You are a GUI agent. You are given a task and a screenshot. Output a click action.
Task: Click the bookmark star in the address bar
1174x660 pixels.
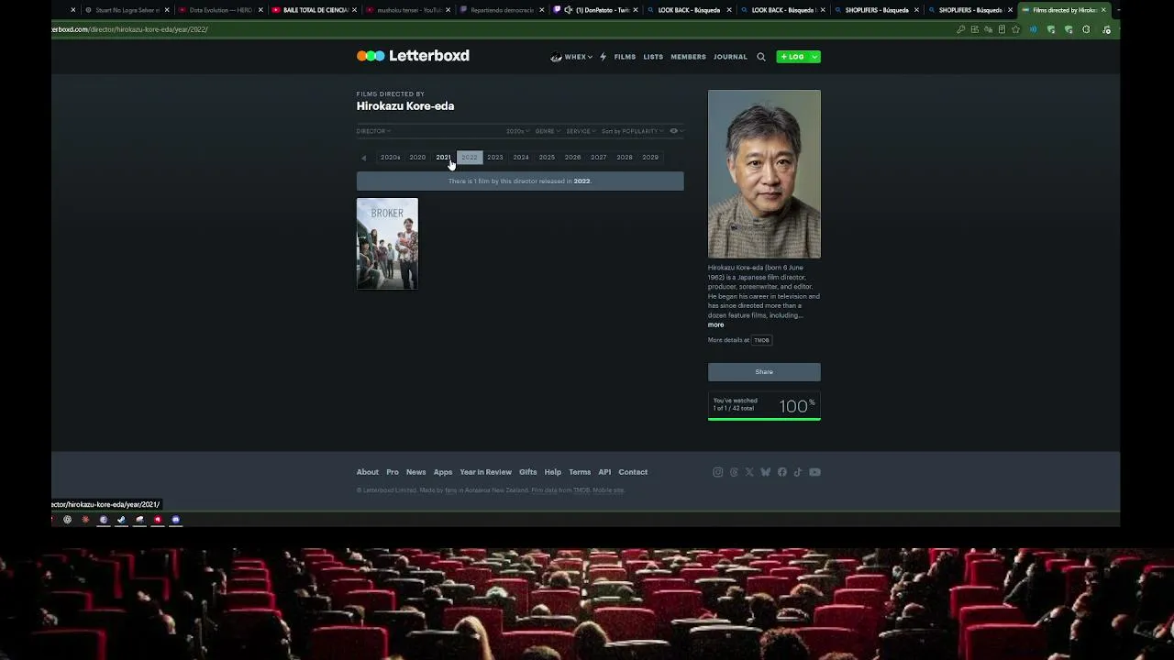click(x=1015, y=29)
